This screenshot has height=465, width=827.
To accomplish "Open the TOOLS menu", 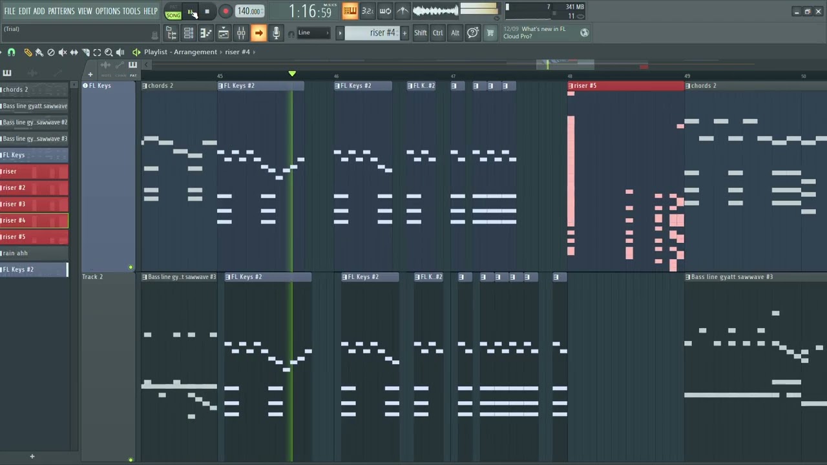I will pyautogui.click(x=132, y=11).
